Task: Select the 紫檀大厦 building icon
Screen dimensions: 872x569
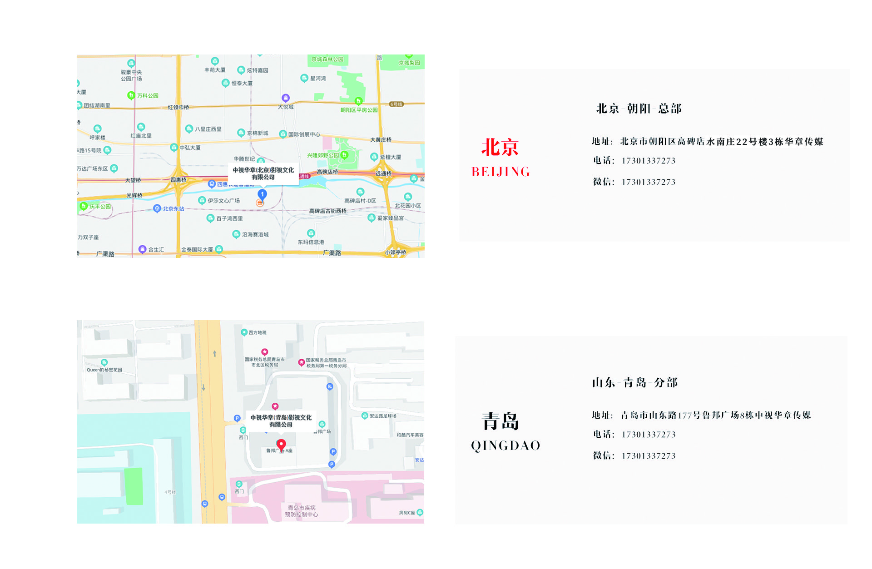Action: click(x=374, y=157)
